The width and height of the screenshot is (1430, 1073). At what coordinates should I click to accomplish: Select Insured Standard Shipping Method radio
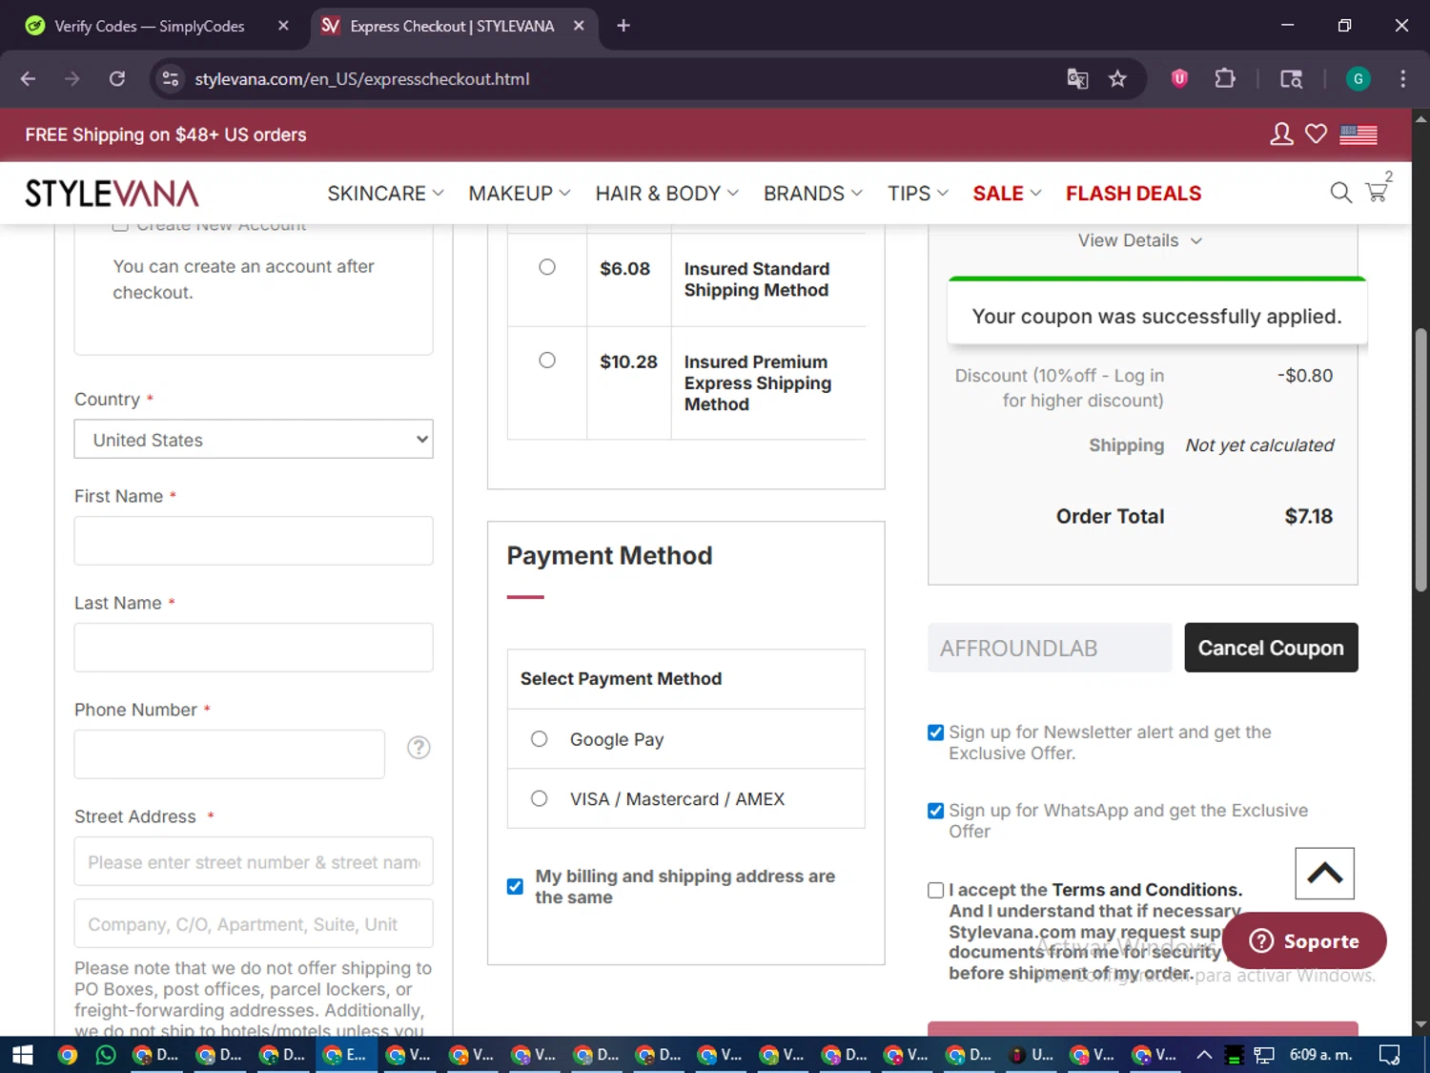pyautogui.click(x=547, y=267)
